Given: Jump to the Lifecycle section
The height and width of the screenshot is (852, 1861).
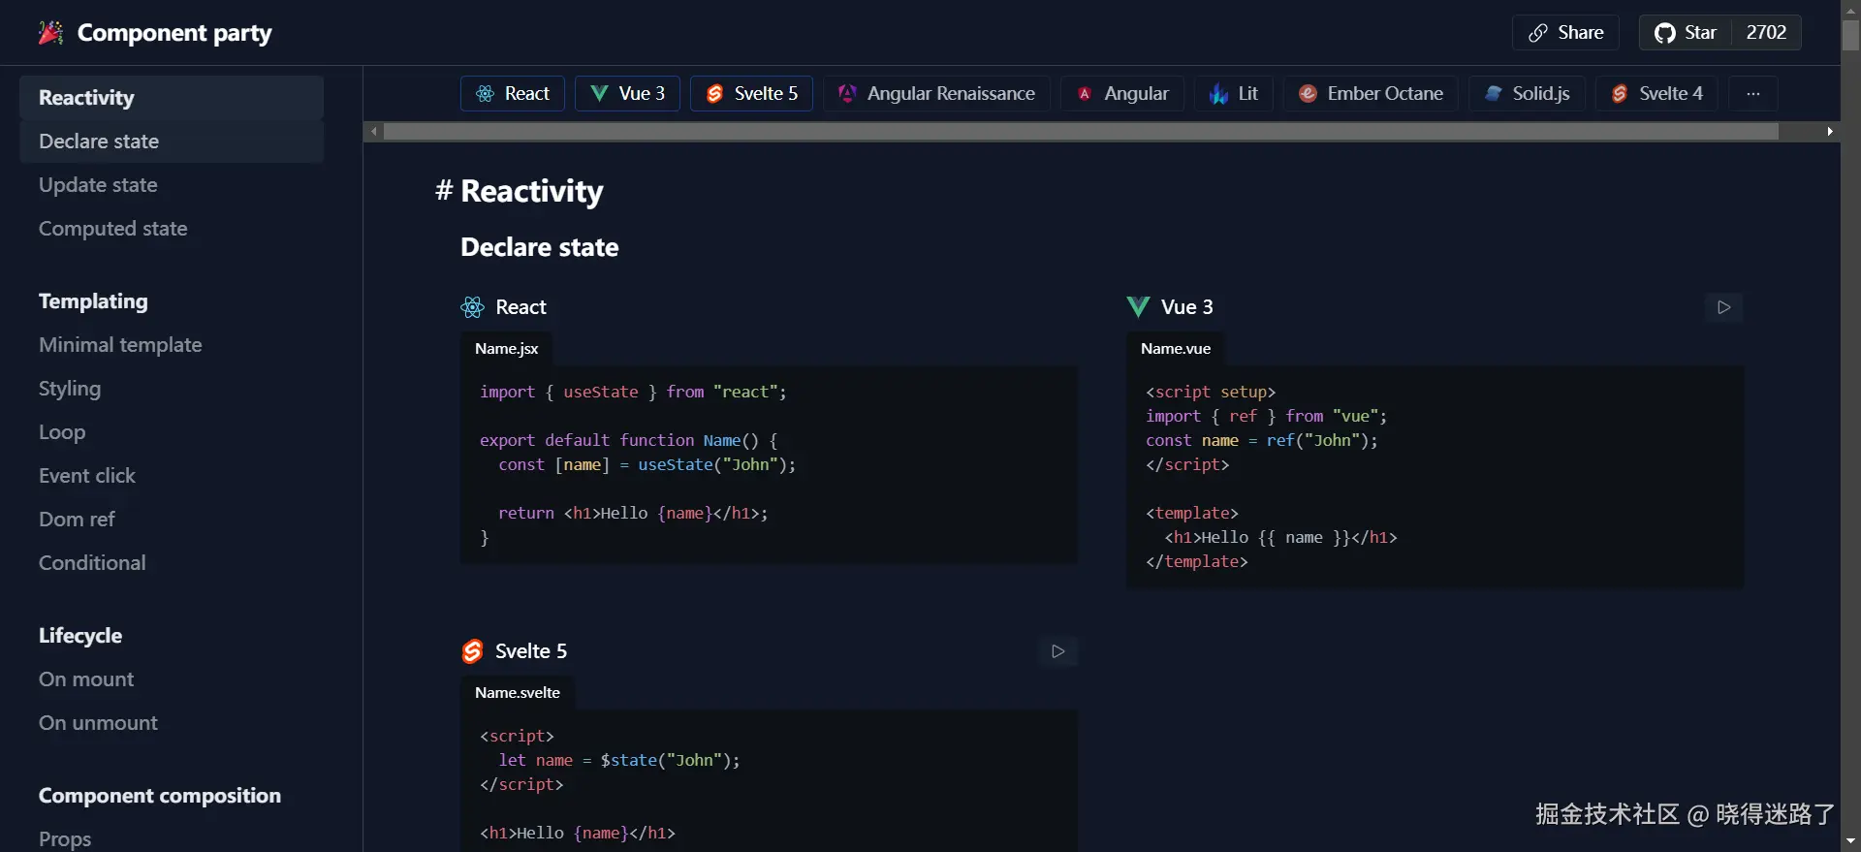Looking at the screenshot, I should click(80, 636).
